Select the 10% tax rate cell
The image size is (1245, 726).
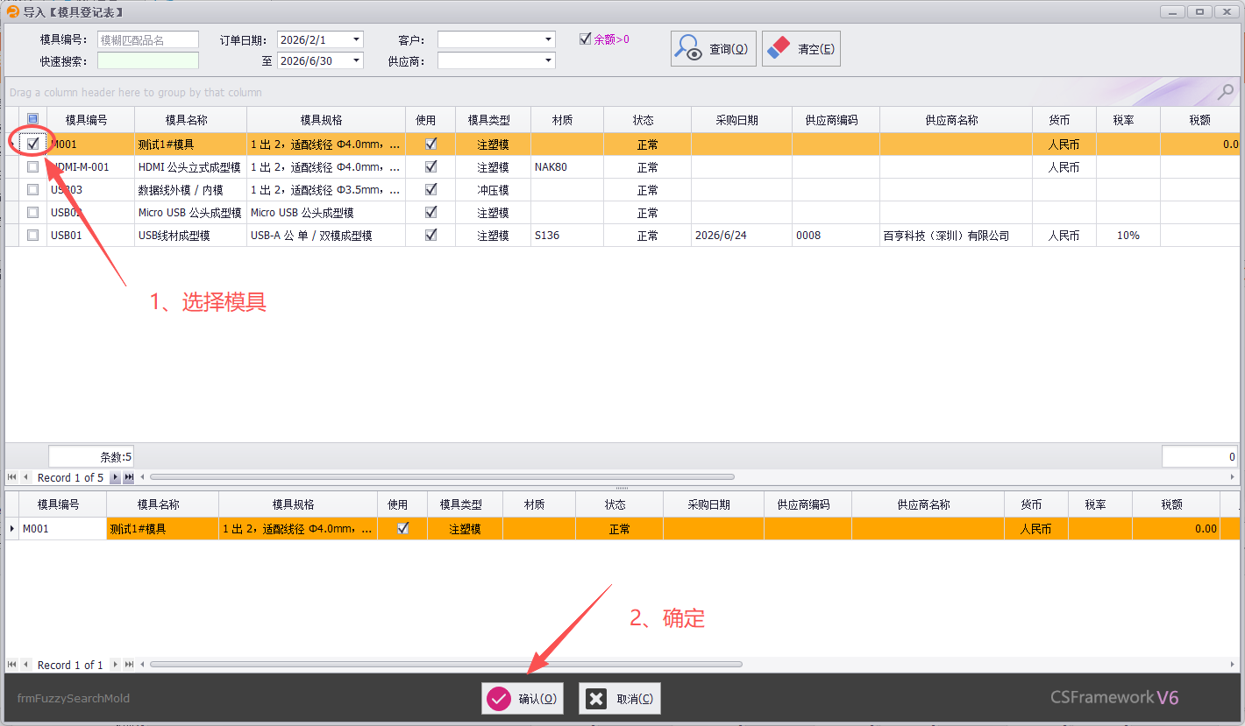(x=1128, y=235)
